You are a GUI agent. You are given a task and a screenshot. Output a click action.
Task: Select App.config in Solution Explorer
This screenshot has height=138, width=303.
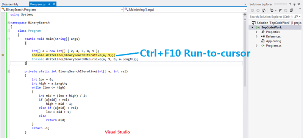273,41
